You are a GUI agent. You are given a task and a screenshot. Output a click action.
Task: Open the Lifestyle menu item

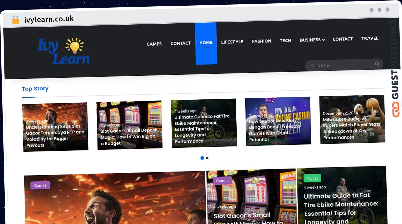[x=232, y=42]
